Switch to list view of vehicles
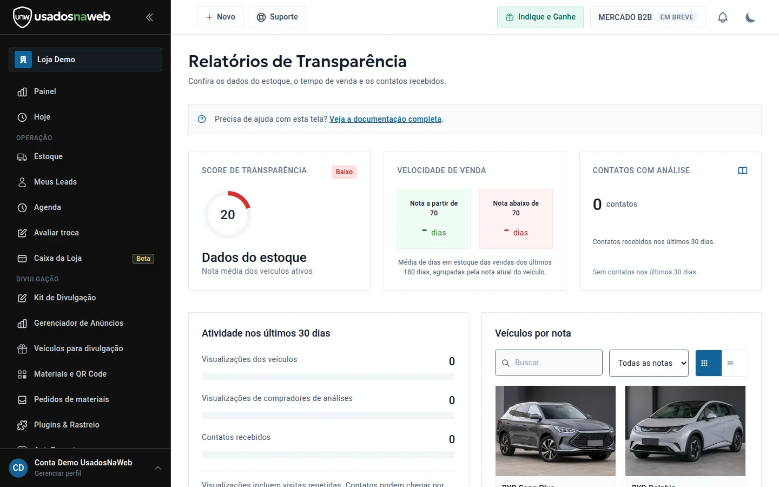This screenshot has width=779, height=487. [734, 363]
